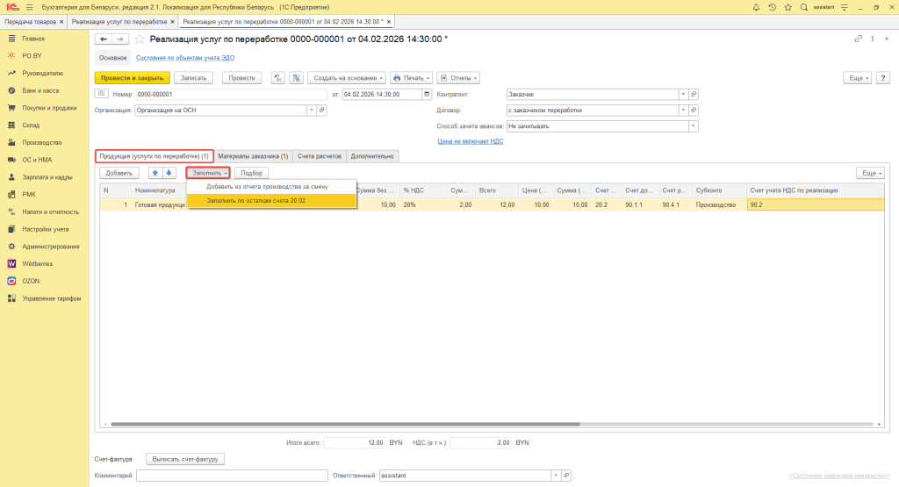899x487 pixels.
Task: Navigate back with left arrow
Action: tap(104, 39)
